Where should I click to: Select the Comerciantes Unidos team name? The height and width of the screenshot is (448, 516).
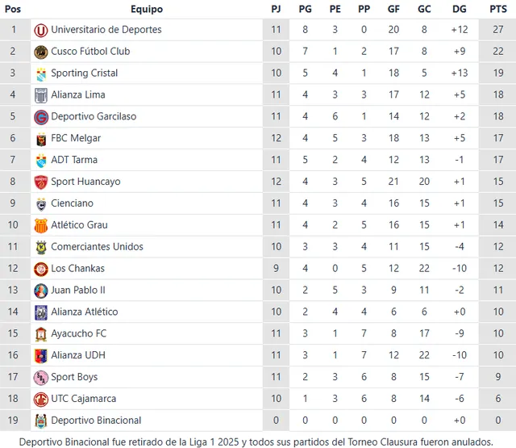tap(97, 247)
